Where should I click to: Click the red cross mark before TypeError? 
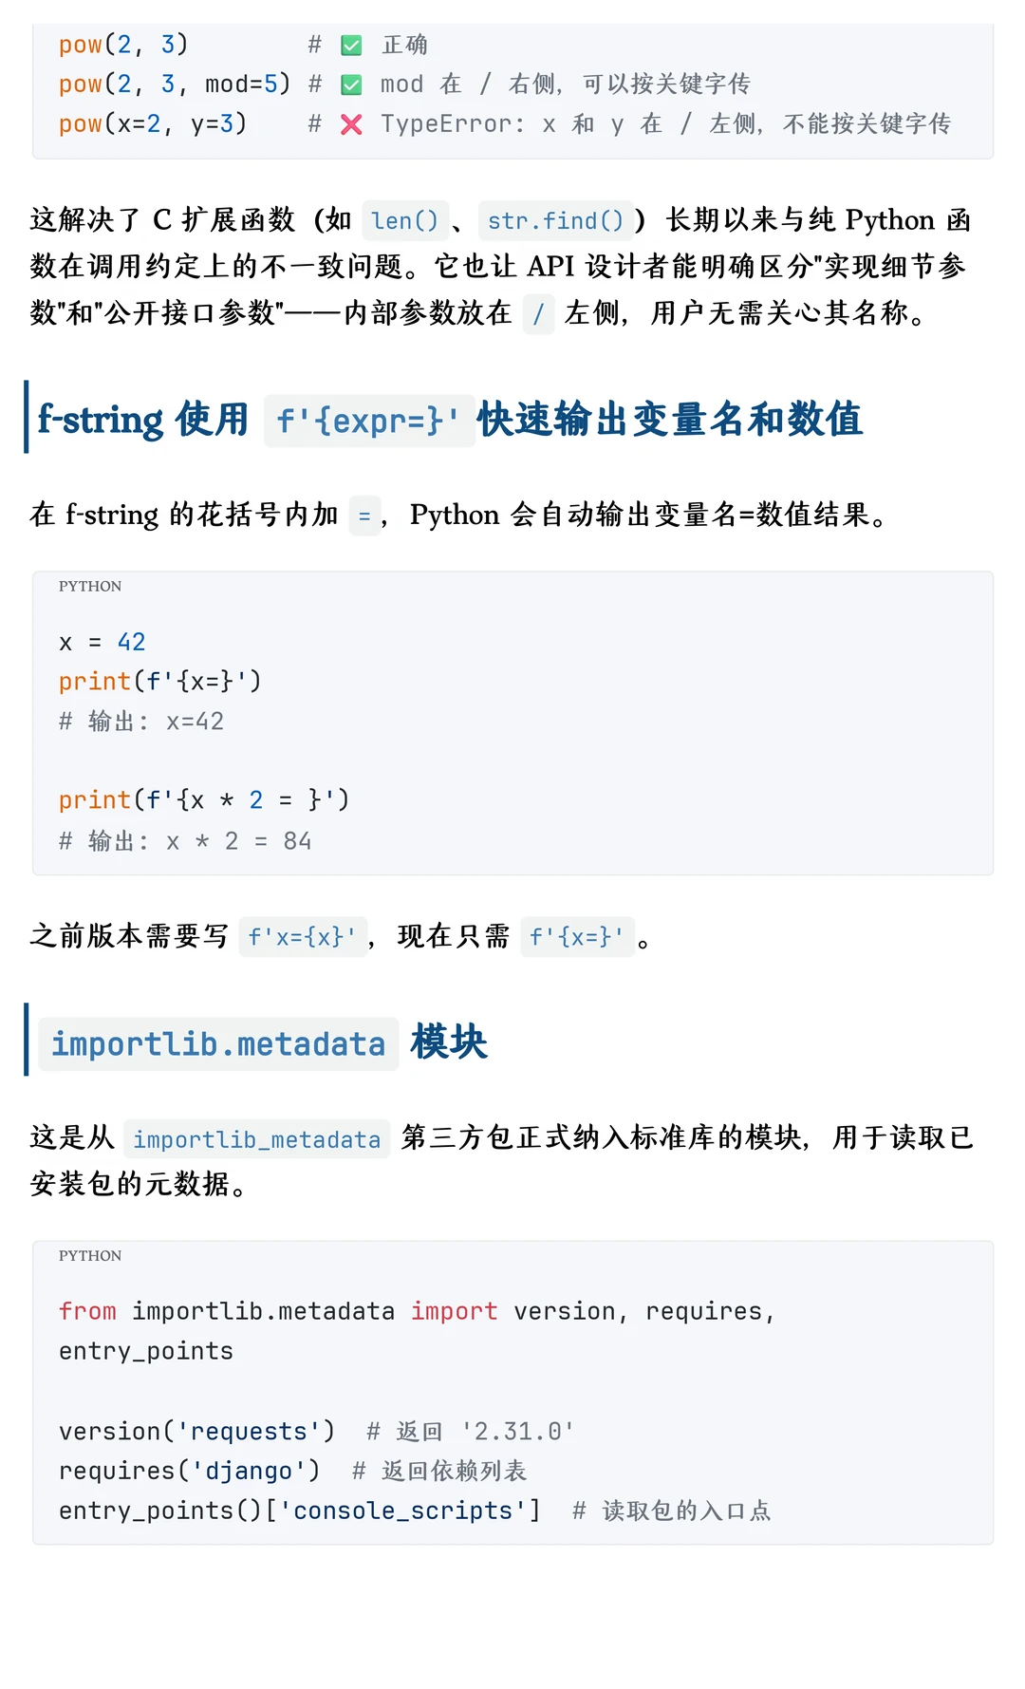(351, 124)
